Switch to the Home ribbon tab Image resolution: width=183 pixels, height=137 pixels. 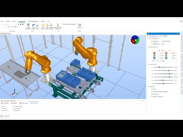pos(8,21)
